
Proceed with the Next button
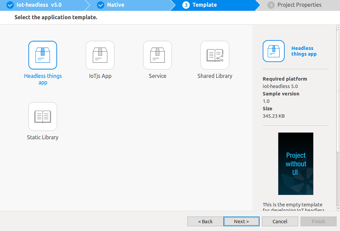coord(241,221)
